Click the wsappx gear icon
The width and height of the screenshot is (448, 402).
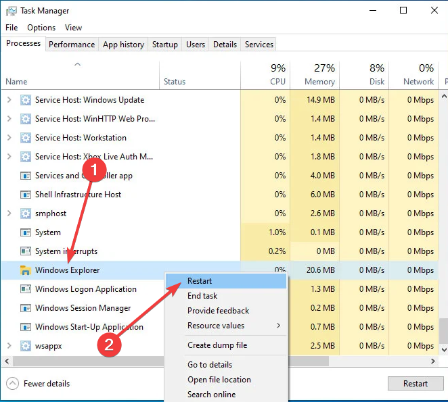point(26,346)
